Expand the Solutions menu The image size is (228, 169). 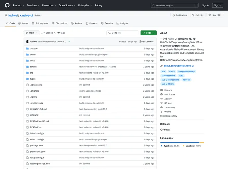33,5
